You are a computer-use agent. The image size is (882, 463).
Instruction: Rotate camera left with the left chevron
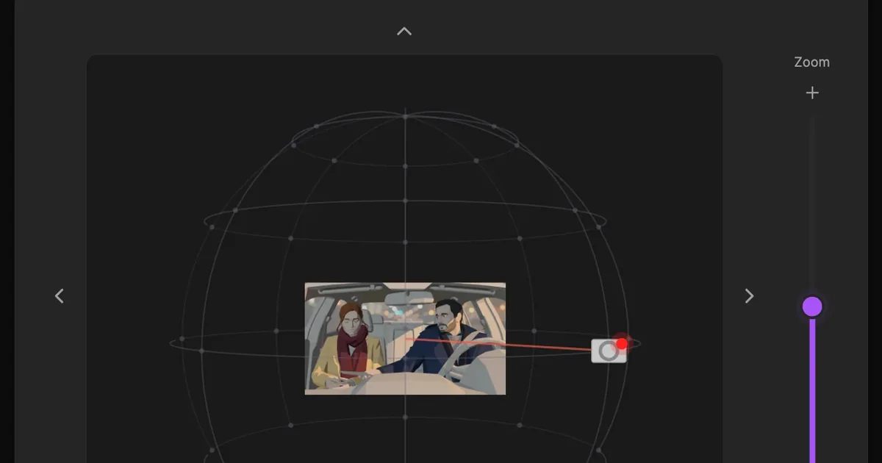(60, 295)
